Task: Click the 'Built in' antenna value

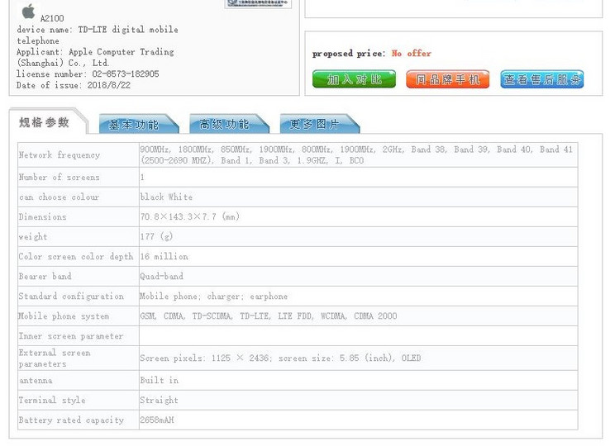Action: [160, 380]
